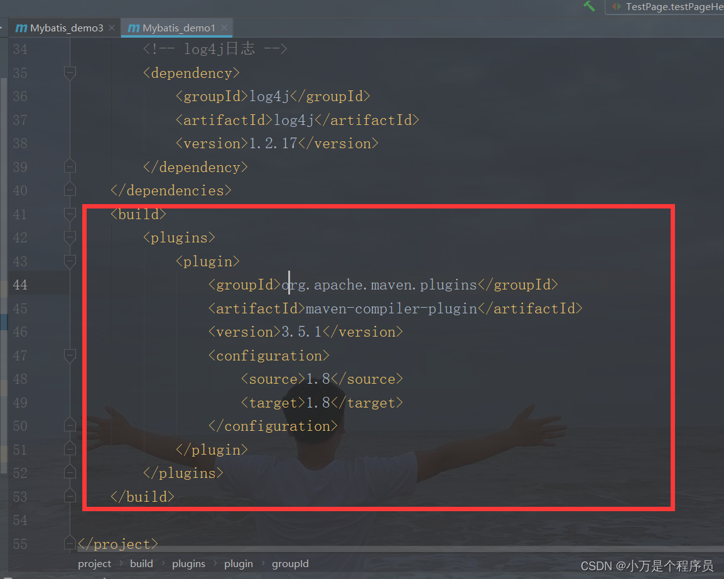This screenshot has width=724, height=579.
Task: Click the Maven icon on Mybatis_demo1 tab
Action: (x=133, y=28)
